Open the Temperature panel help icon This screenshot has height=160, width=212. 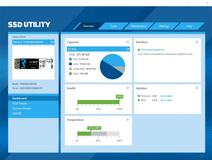pyautogui.click(x=128, y=120)
